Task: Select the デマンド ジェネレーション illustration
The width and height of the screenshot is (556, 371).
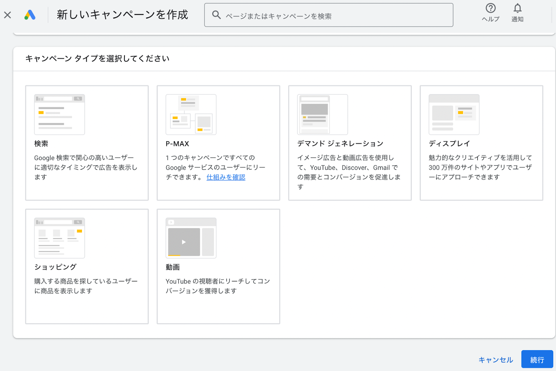Action: 322,114
